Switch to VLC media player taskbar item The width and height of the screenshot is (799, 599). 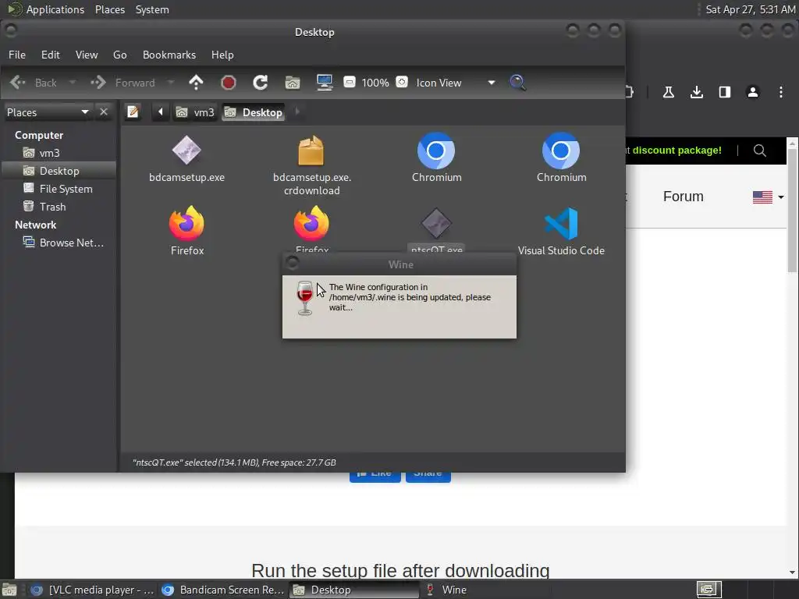[x=93, y=590]
